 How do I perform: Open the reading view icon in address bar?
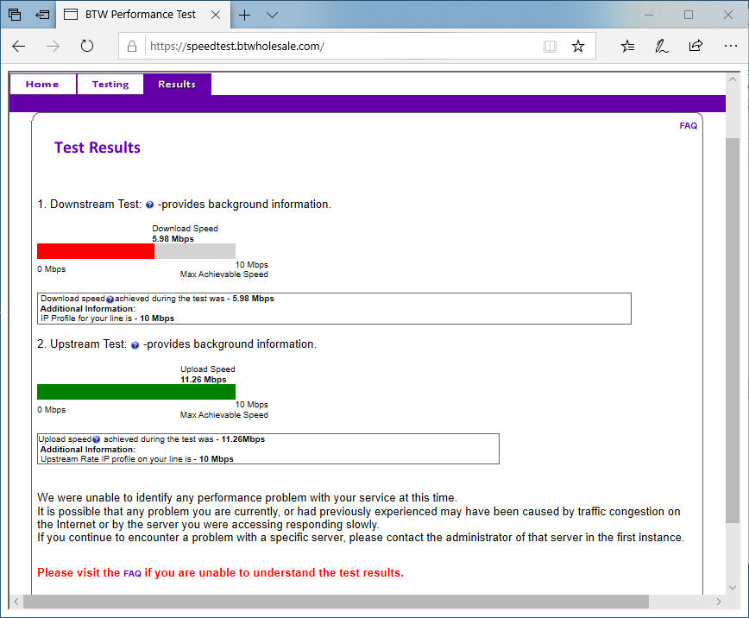(550, 46)
